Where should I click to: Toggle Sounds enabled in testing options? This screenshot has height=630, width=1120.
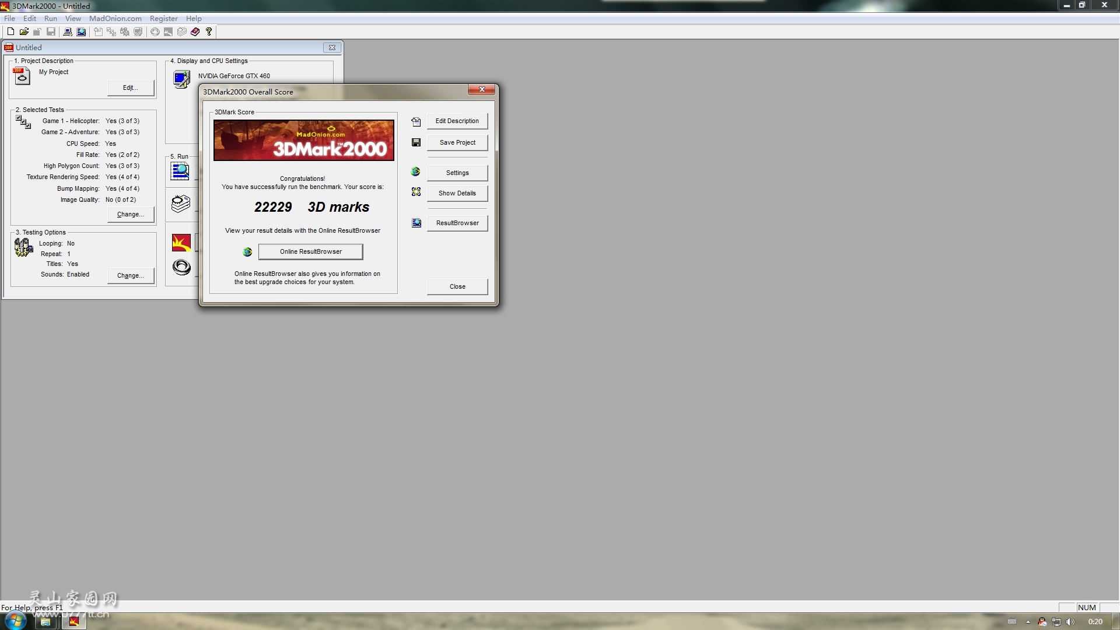(x=129, y=275)
